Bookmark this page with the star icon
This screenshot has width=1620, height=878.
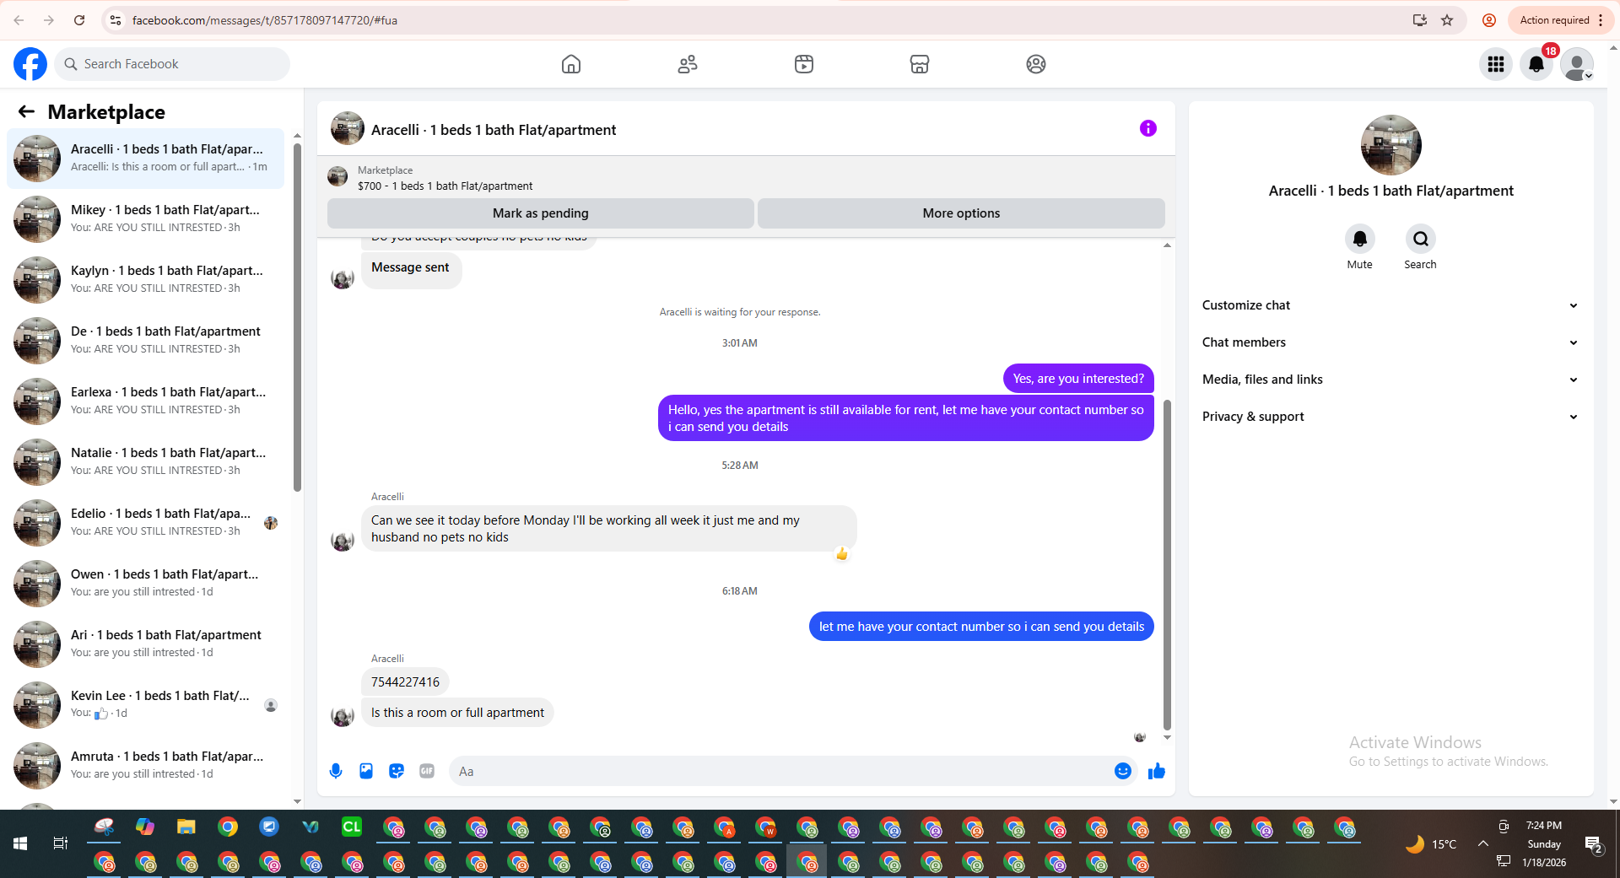point(1447,20)
